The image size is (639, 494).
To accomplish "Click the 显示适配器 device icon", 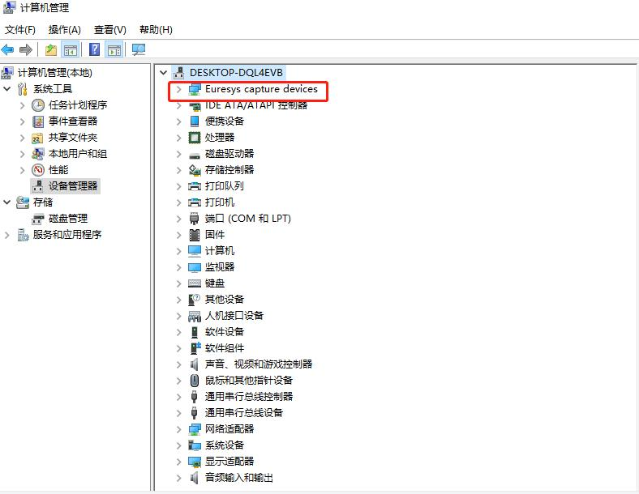I will click(x=195, y=462).
